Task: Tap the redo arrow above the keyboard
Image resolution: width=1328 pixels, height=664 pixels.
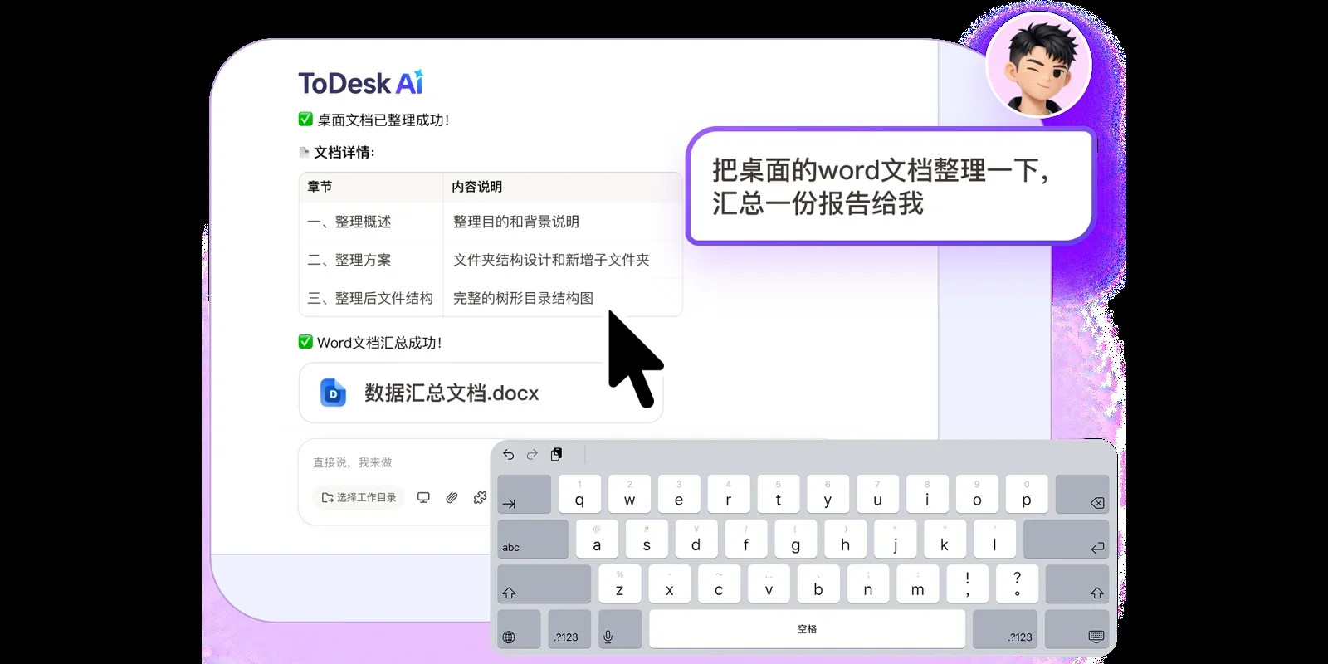Action: coord(532,454)
